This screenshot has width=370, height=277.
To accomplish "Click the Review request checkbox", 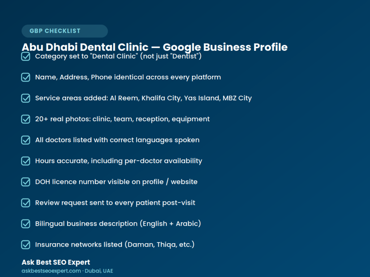I will (26, 203).
